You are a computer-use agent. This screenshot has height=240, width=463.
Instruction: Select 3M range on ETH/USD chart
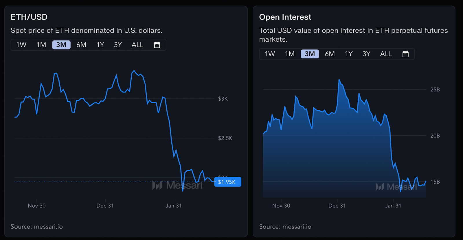coord(61,45)
